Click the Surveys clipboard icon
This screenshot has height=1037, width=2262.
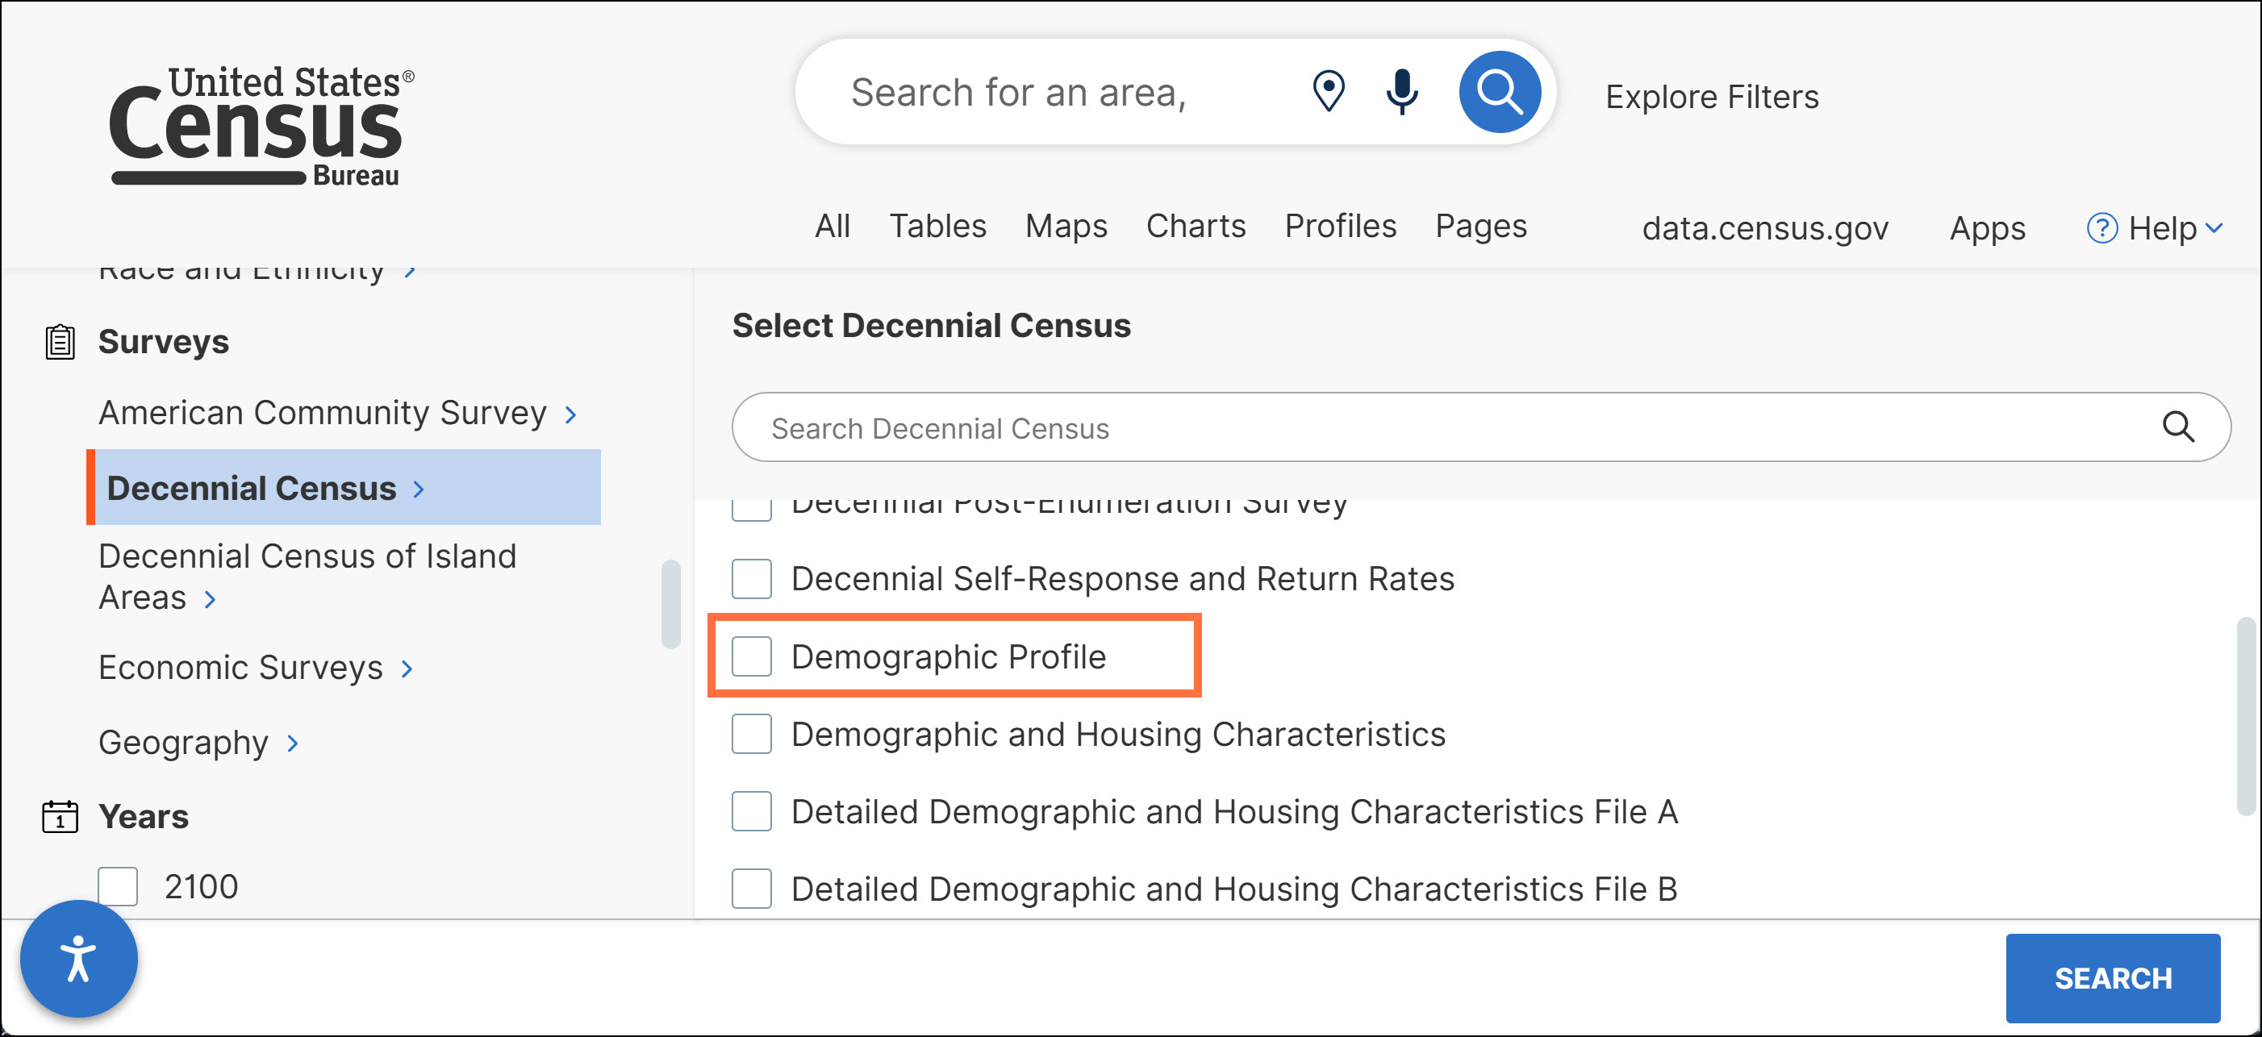point(60,342)
